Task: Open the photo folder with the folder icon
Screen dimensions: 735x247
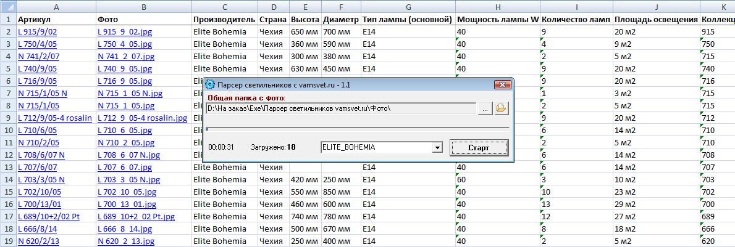Action: coord(502,108)
